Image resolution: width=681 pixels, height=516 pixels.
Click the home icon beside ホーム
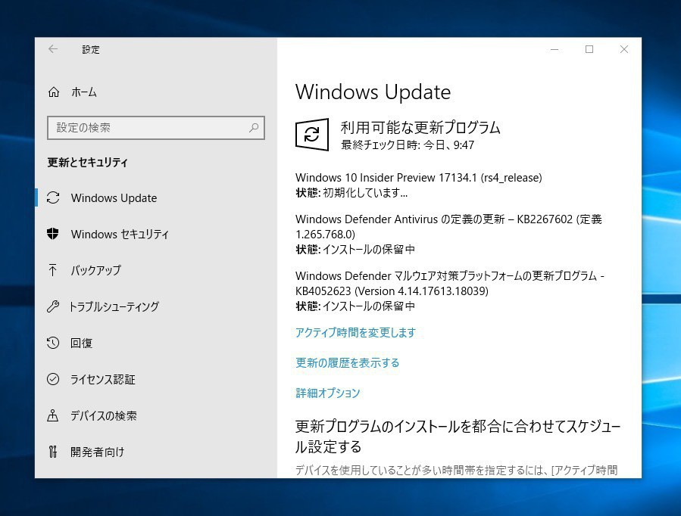pos(54,92)
